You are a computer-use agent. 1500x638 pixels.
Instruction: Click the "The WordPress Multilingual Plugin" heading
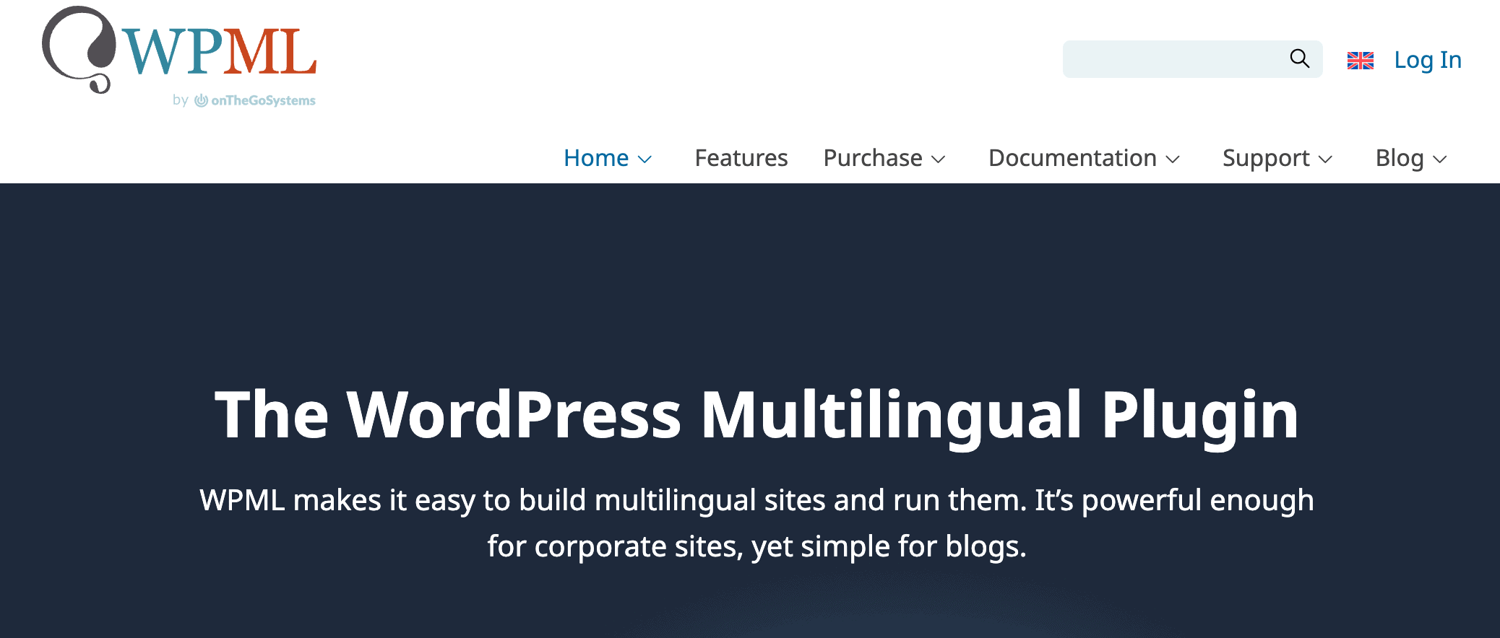757,414
